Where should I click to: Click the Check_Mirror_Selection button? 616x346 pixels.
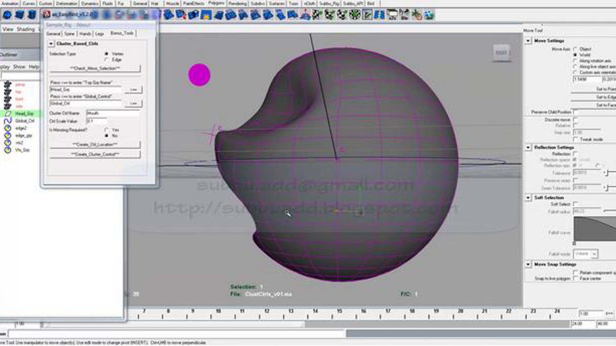point(95,69)
